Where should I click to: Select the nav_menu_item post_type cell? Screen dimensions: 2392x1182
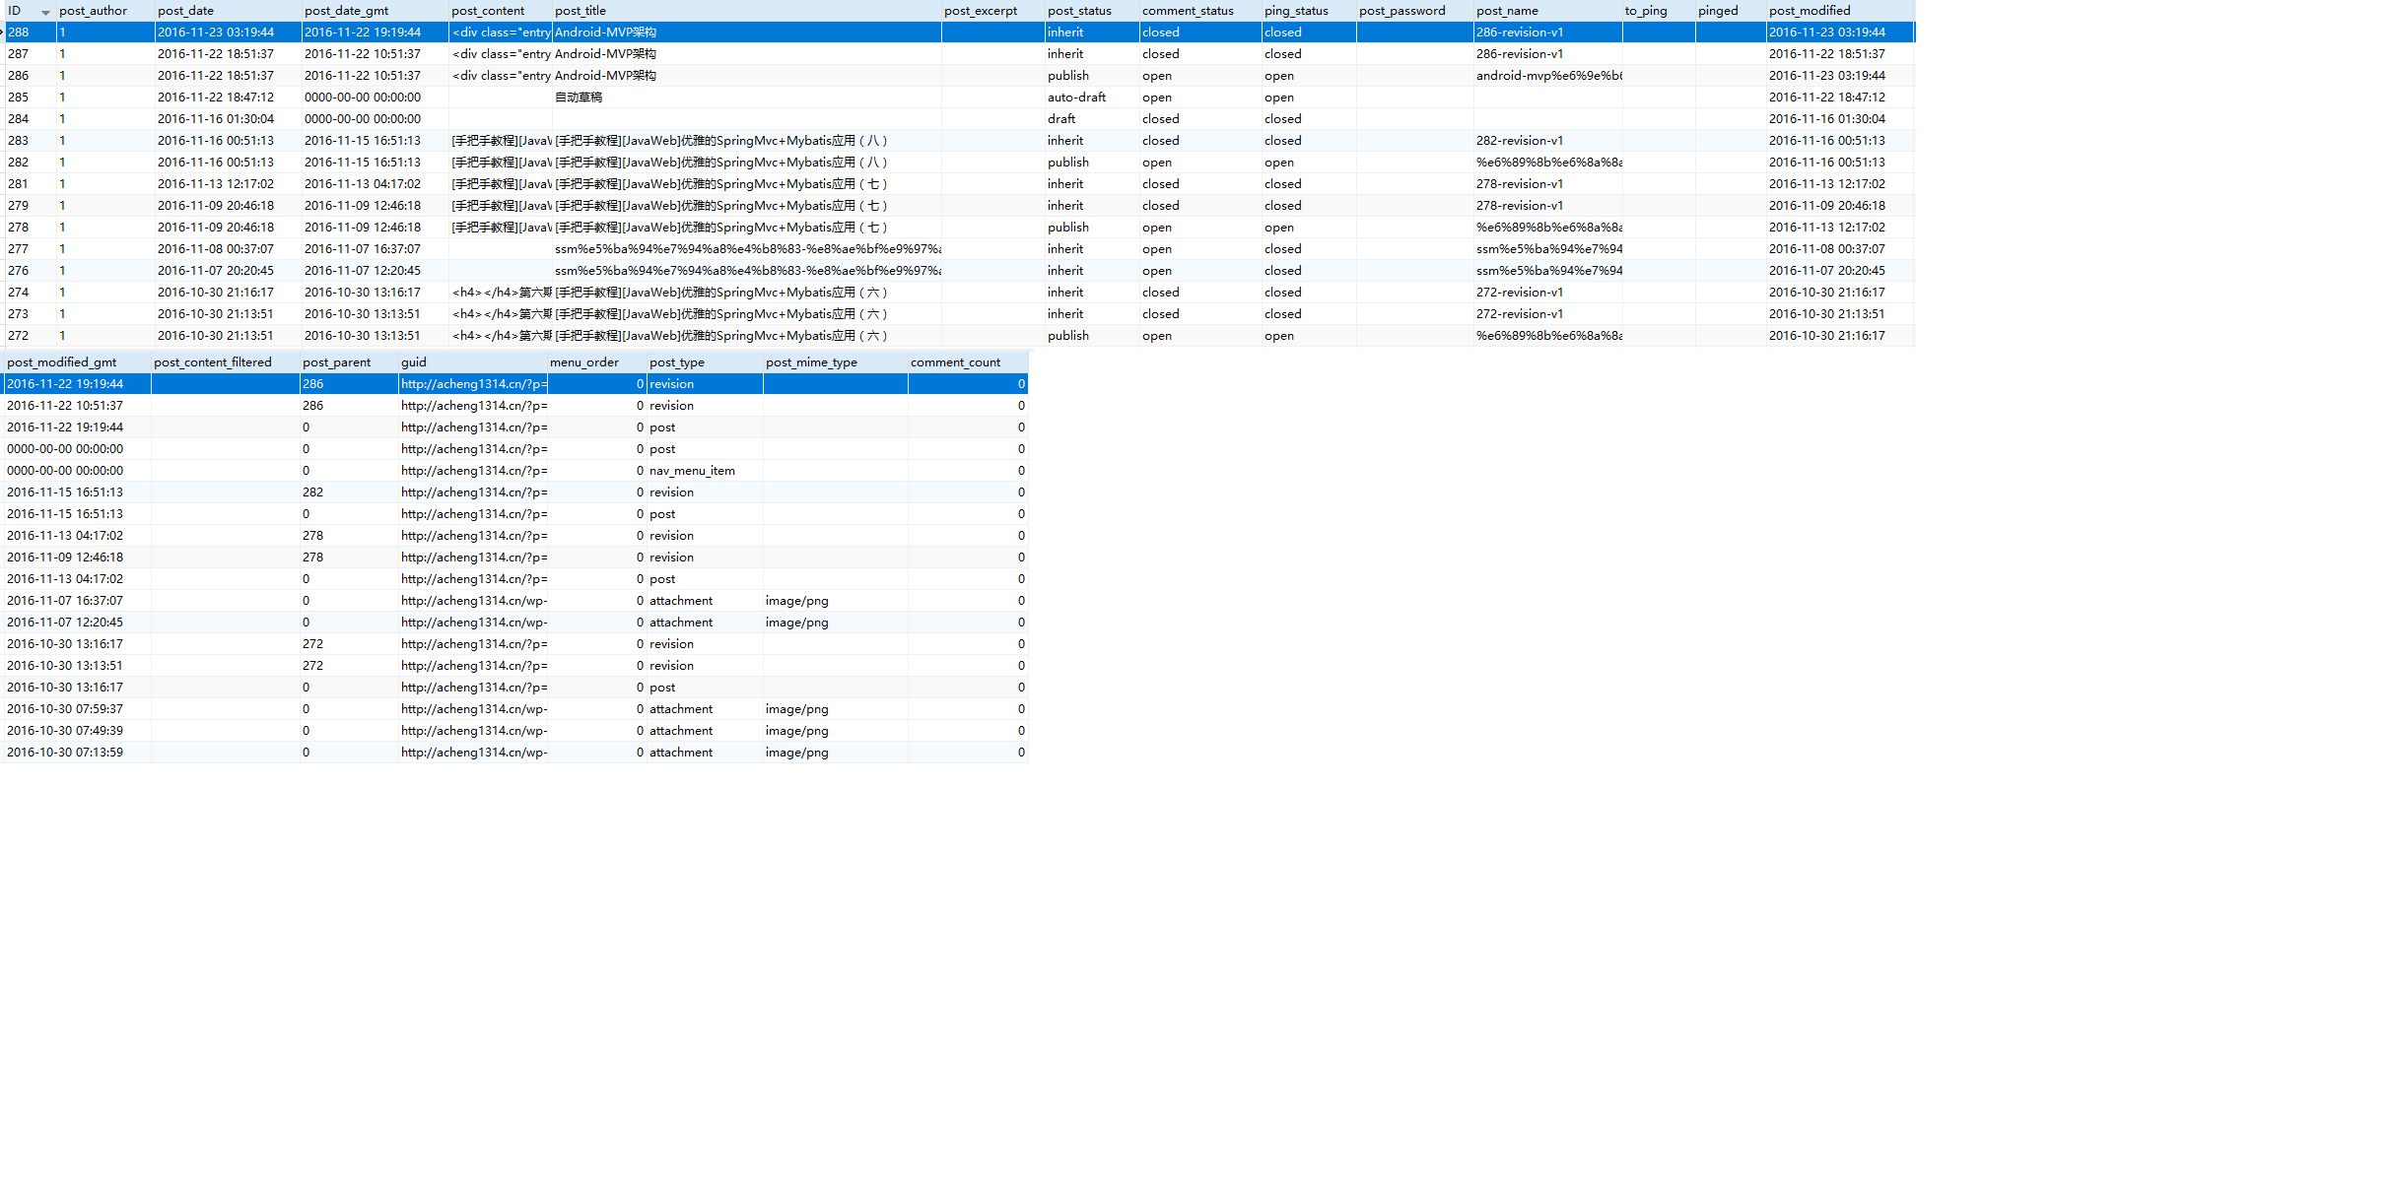click(x=692, y=471)
